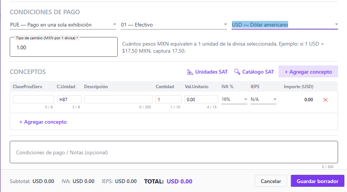Click the TOTAL USD 0.00 amount

click(x=179, y=182)
